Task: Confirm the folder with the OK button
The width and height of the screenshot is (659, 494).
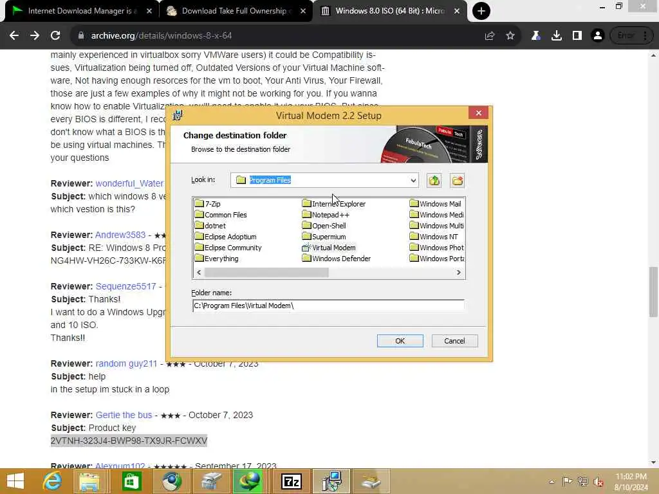Action: [x=400, y=341]
